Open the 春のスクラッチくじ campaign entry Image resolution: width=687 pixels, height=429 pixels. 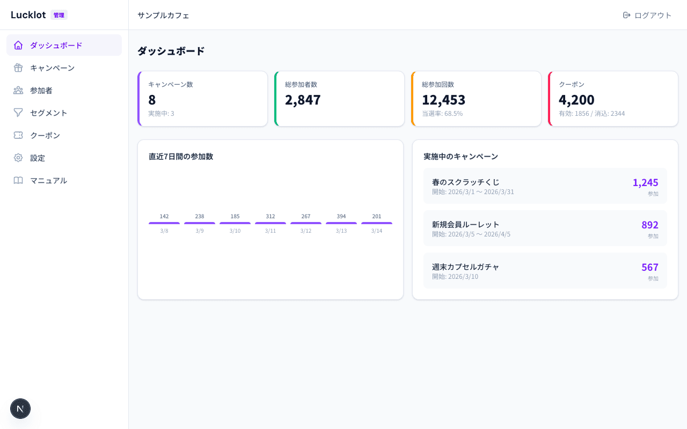545,186
